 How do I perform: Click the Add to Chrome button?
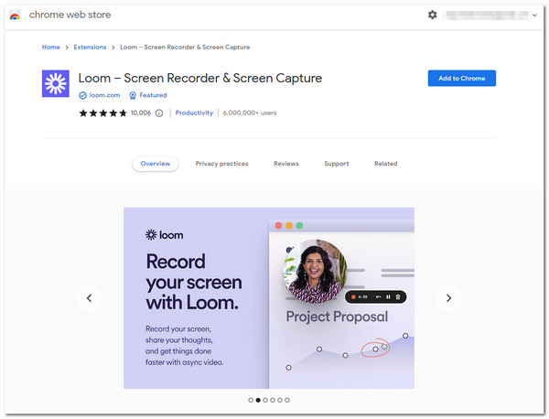point(461,78)
